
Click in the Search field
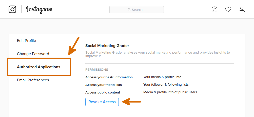(136, 10)
